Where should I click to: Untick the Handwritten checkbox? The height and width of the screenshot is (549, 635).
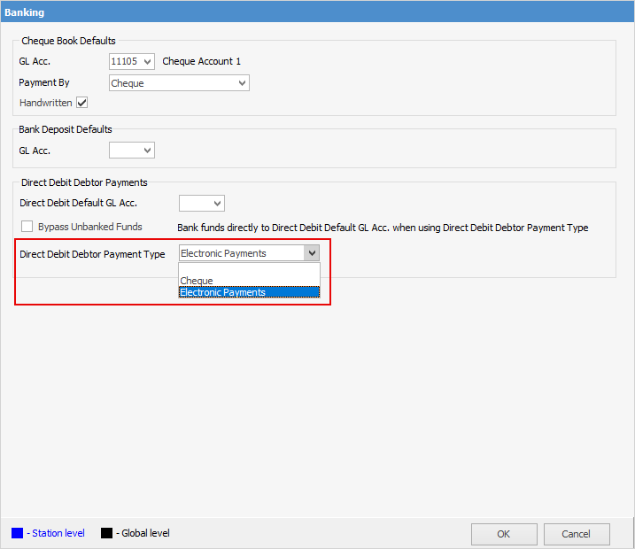pyautogui.click(x=81, y=103)
